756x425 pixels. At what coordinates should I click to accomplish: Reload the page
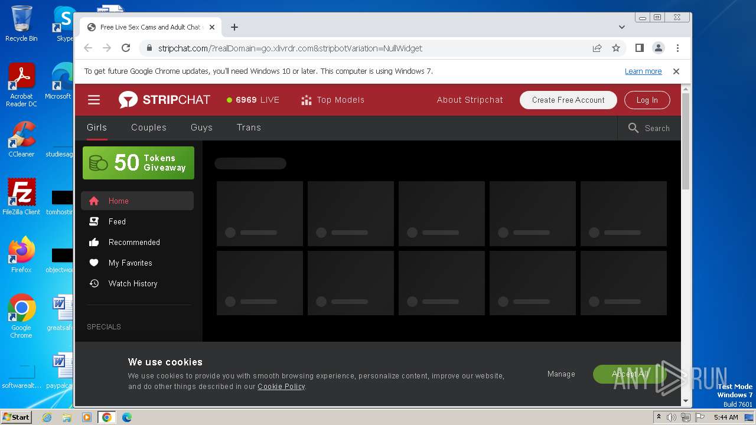point(126,48)
